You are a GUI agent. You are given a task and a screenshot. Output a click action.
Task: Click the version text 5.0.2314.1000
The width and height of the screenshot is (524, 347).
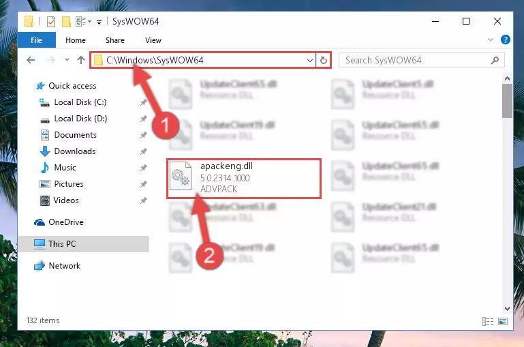[225, 178]
